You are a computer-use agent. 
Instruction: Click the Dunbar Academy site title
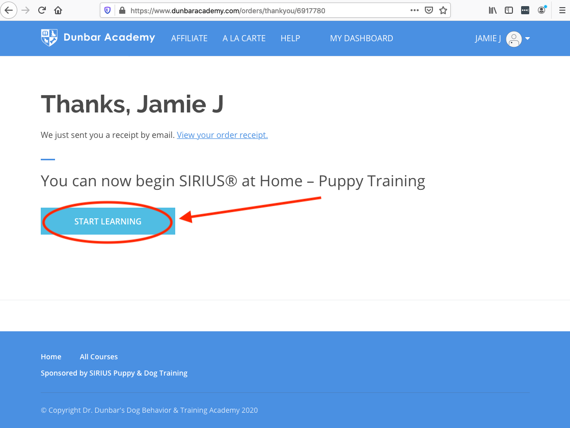point(109,37)
